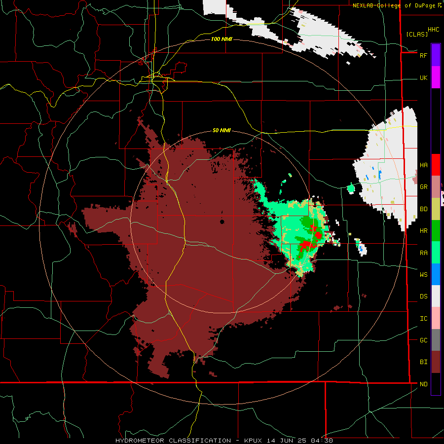The image size is (444, 444).
Task: Click the GR legend label
Action: (x=423, y=187)
